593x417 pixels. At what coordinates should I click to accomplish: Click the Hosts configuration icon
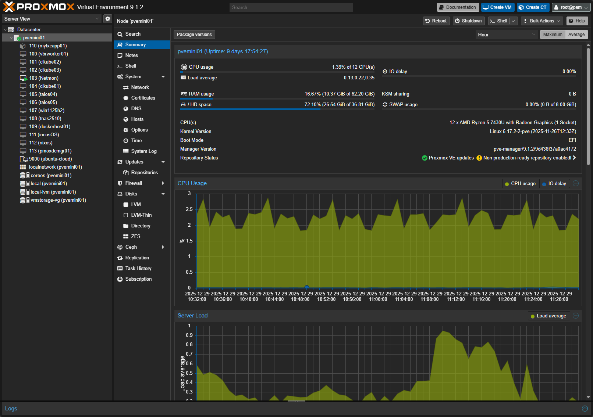126,119
